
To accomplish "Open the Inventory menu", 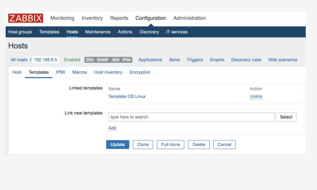I will point(92,18).
